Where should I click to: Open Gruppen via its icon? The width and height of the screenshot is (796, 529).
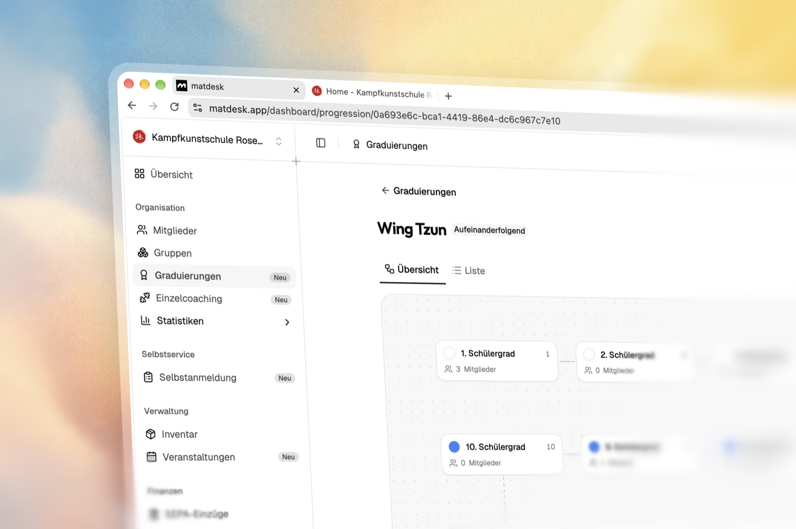tap(143, 252)
